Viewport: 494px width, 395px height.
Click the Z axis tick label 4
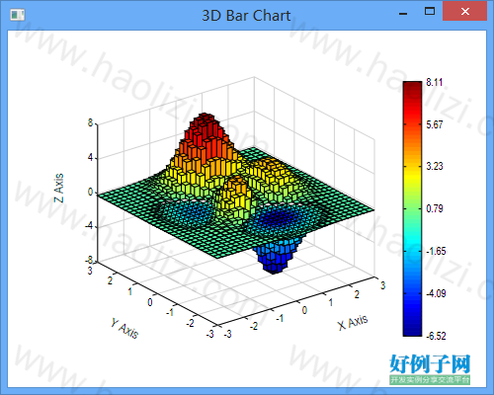[x=90, y=157]
